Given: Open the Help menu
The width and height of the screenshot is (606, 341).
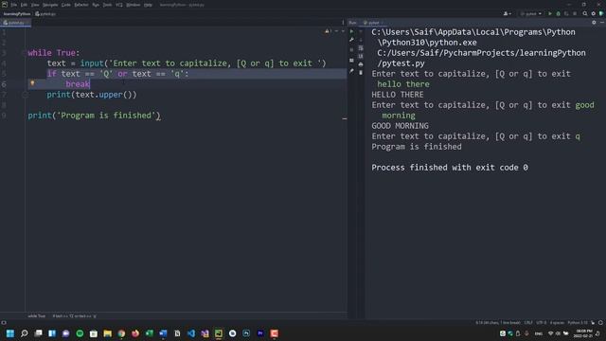Looking at the screenshot, I should [148, 5].
